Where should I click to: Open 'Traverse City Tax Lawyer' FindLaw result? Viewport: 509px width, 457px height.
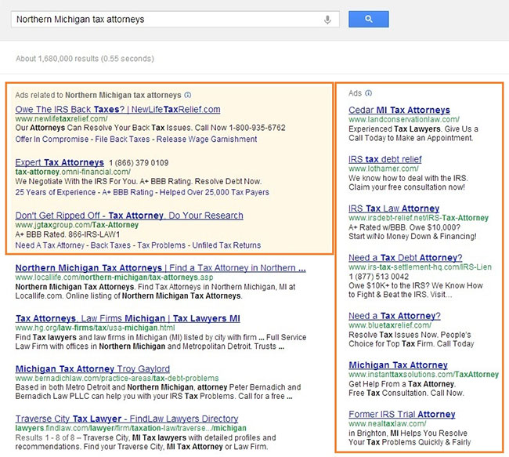click(126, 419)
